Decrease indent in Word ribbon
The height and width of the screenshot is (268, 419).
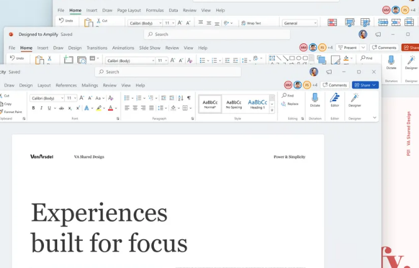pyautogui.click(x=163, y=98)
